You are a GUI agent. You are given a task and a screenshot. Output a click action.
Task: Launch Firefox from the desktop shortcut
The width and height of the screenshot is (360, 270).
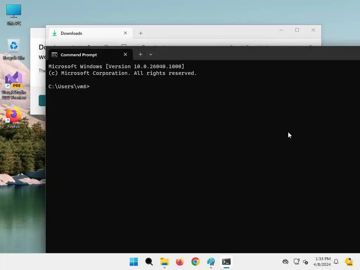coord(14,117)
